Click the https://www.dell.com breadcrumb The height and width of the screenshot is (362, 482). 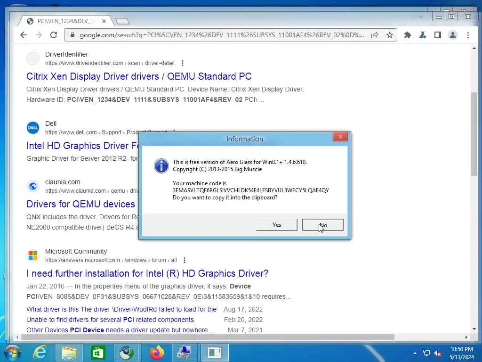coord(71,132)
